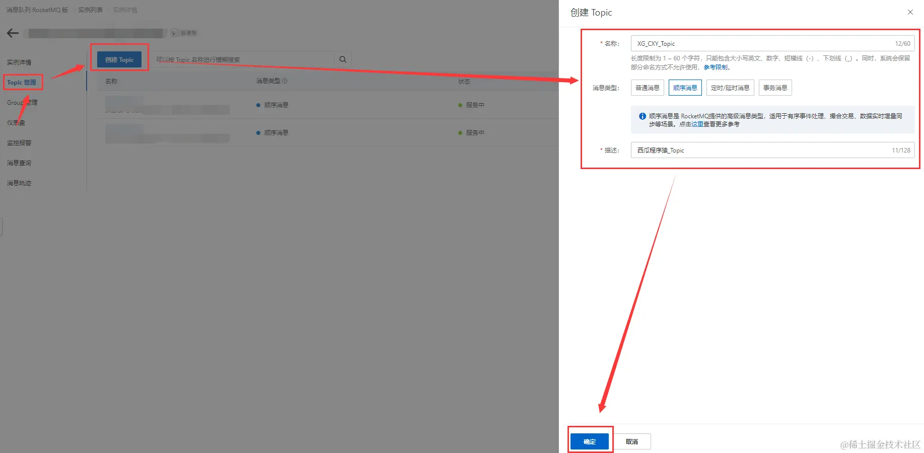Viewport: 924px width, 453px height.
Task: Click 服务中 status in first row
Action: click(475, 105)
